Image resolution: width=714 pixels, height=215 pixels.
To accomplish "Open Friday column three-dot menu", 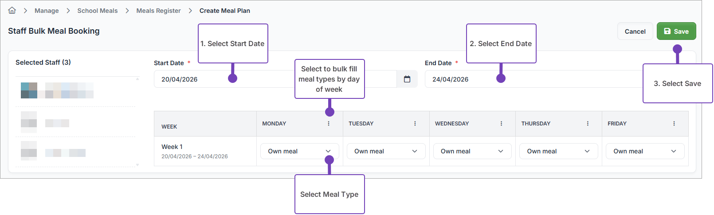I will (674, 124).
